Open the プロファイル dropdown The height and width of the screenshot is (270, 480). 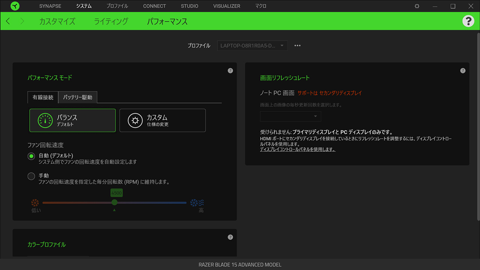[252, 46]
